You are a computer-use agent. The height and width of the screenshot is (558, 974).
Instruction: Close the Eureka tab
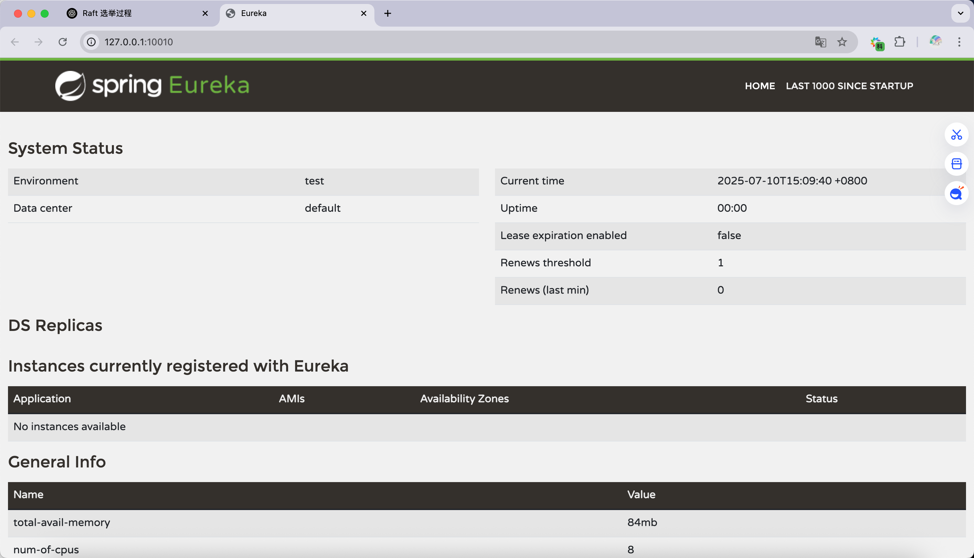(x=363, y=13)
